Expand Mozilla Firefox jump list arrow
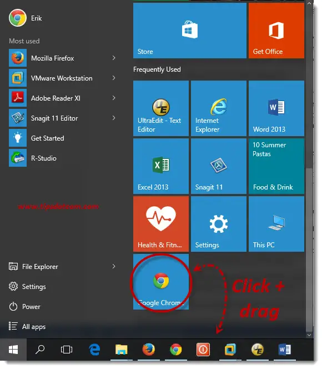 click(x=114, y=58)
